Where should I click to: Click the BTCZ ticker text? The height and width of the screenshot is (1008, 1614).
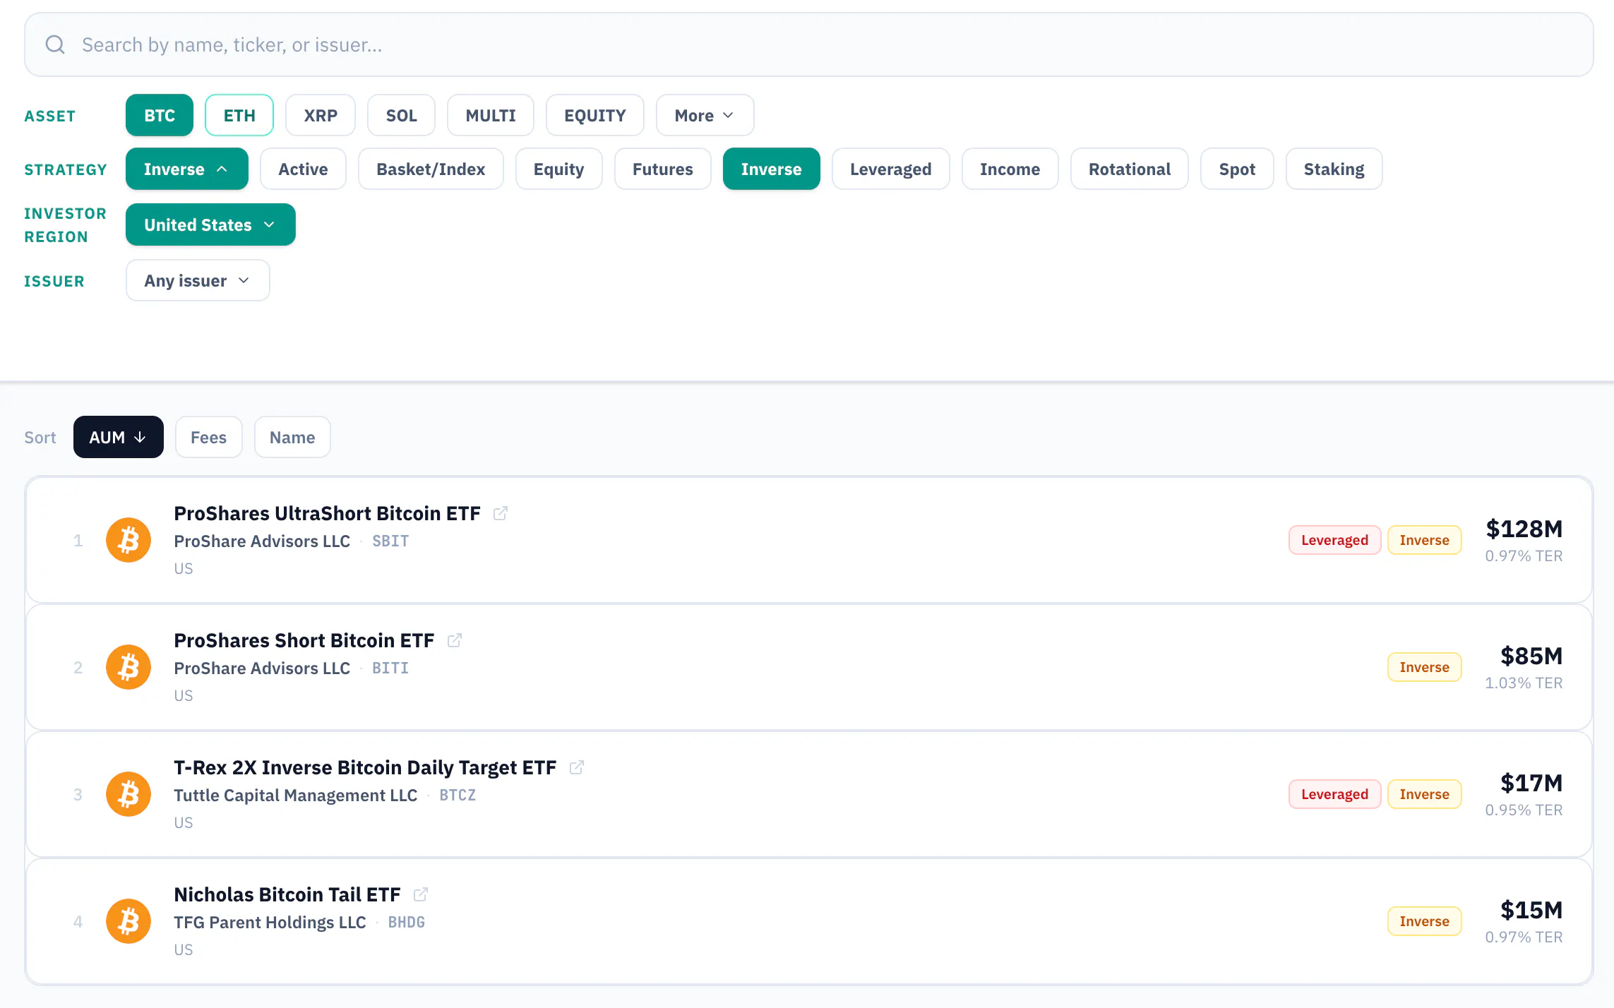pos(458,796)
